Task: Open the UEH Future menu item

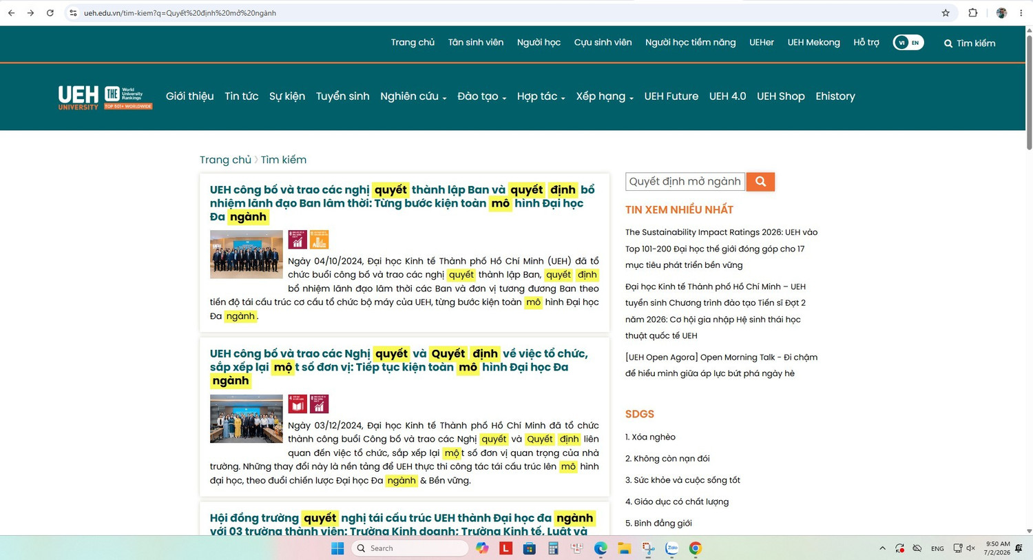Action: tap(671, 96)
